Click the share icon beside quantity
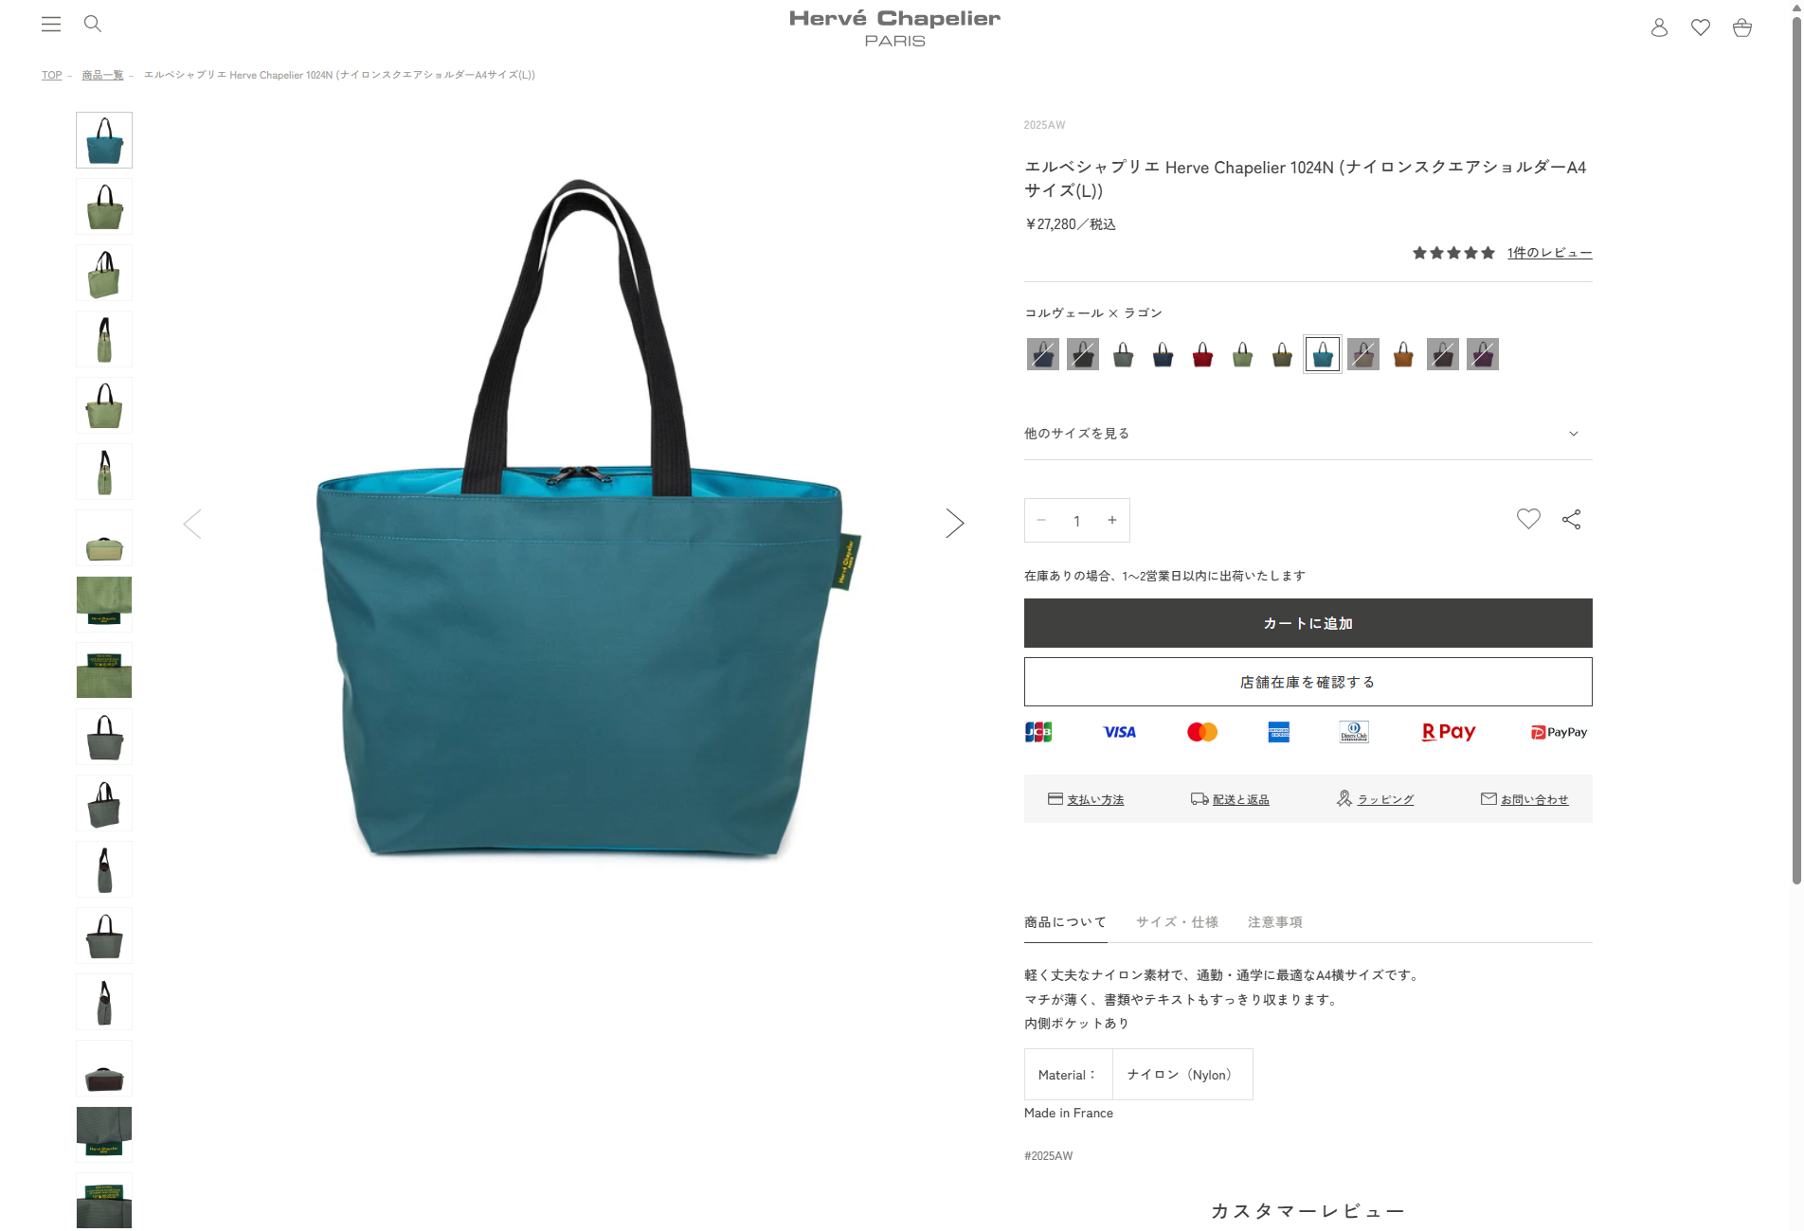This screenshot has width=1804, height=1231. (x=1572, y=519)
